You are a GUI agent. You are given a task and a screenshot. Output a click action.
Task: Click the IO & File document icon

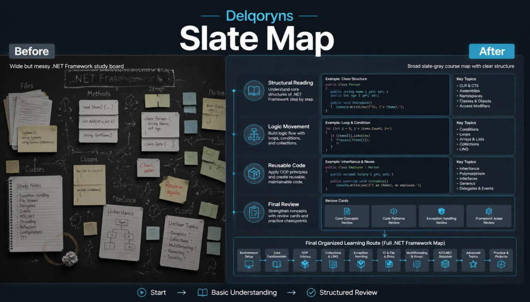[x=389, y=265]
